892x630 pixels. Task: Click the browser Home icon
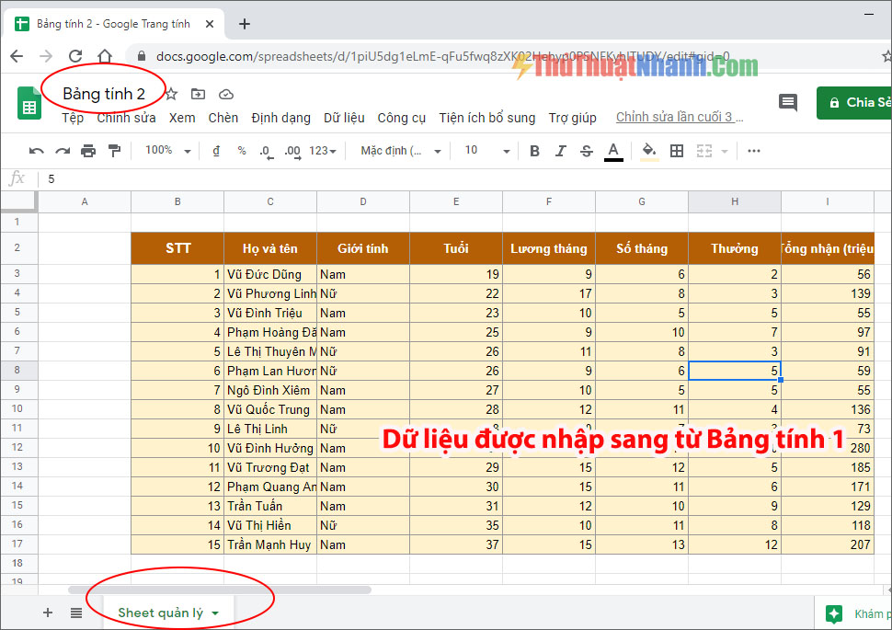105,56
